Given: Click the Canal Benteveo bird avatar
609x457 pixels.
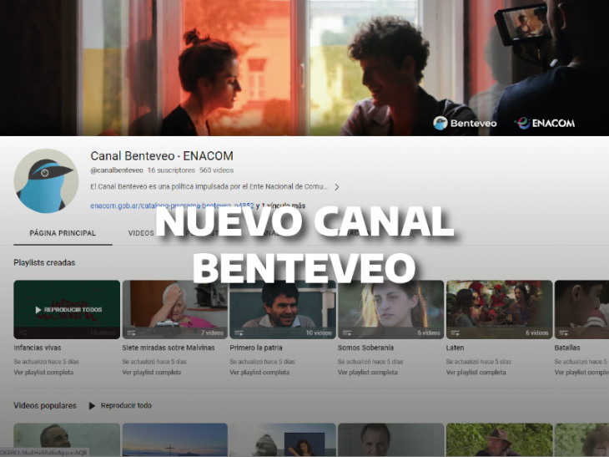Looking at the screenshot, I should pyautogui.click(x=46, y=180).
